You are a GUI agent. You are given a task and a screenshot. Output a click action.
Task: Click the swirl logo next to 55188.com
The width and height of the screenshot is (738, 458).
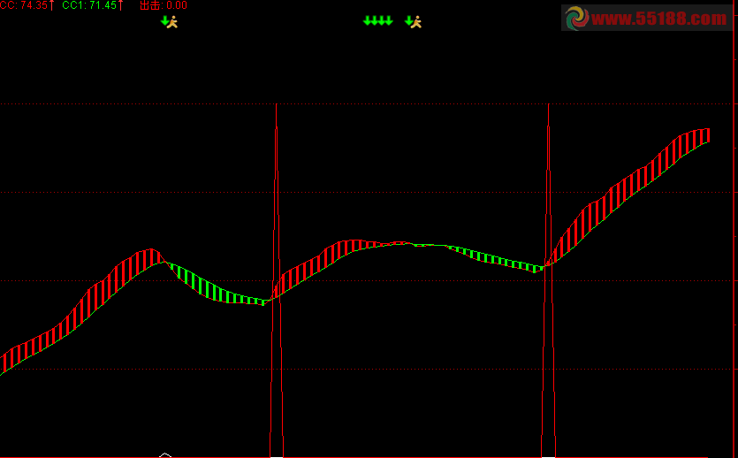pos(577,19)
